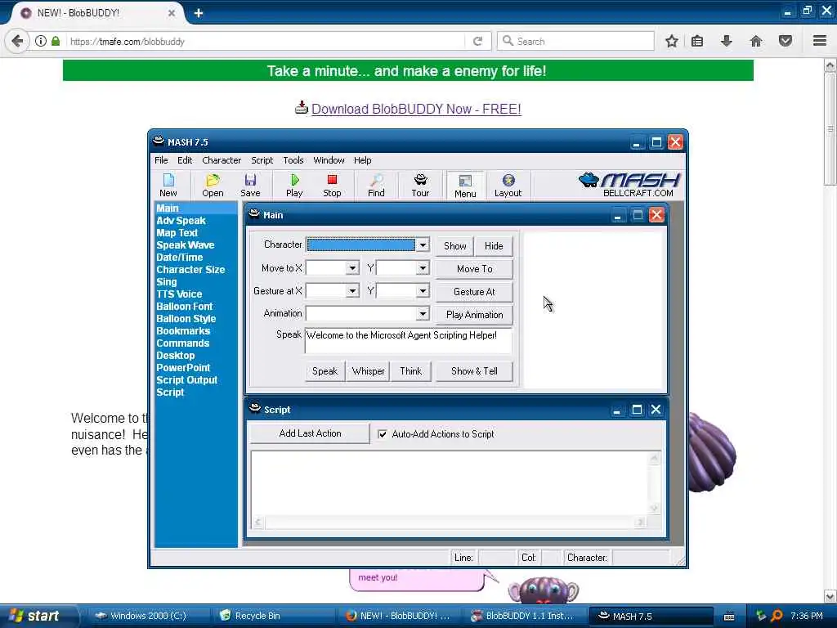837x628 pixels.
Task: View site information icon in address bar
Action: pyautogui.click(x=41, y=41)
